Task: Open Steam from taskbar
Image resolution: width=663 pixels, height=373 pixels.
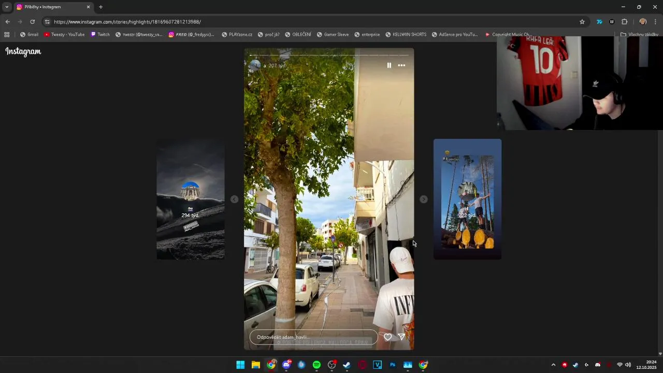Action: (x=347, y=365)
